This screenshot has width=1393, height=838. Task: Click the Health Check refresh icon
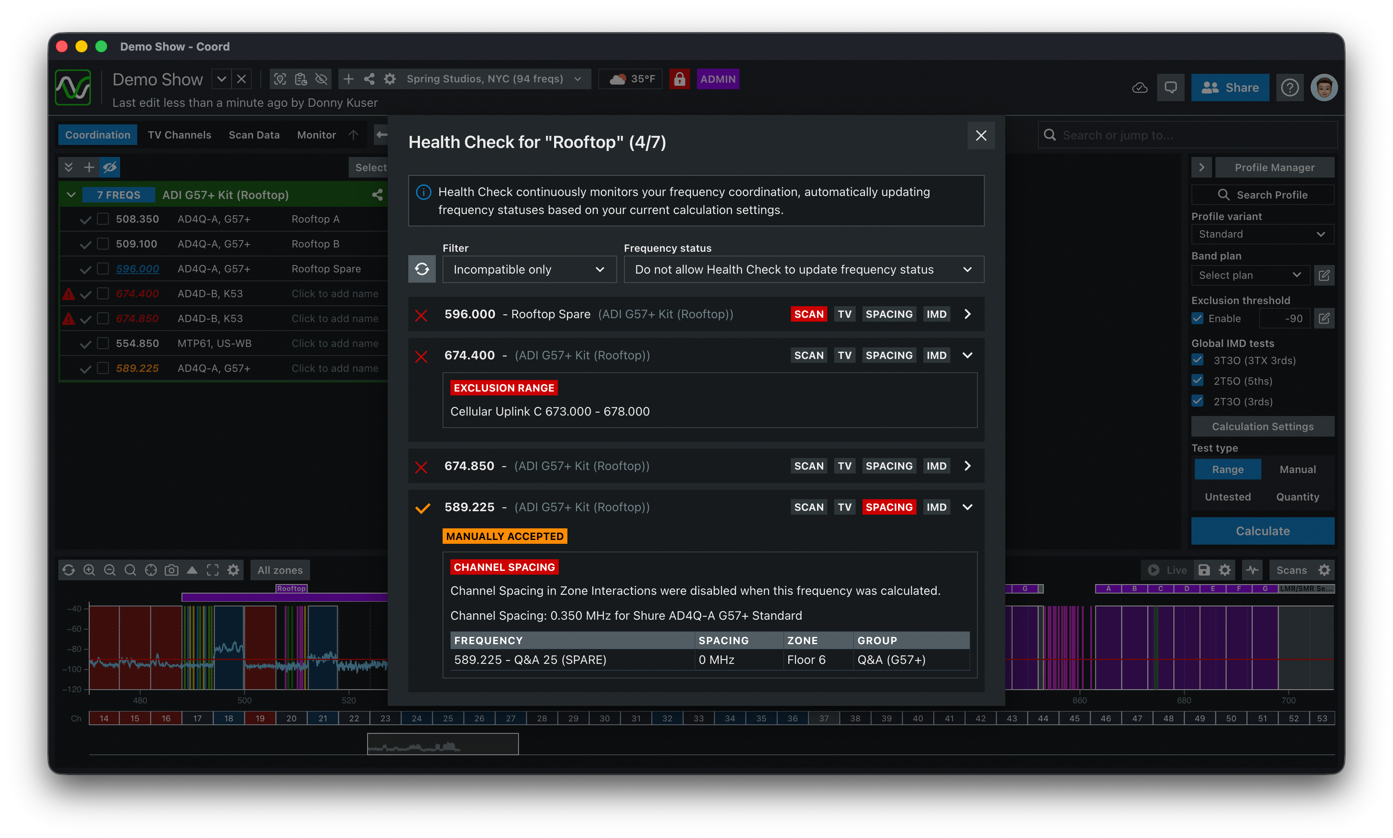pyautogui.click(x=422, y=269)
